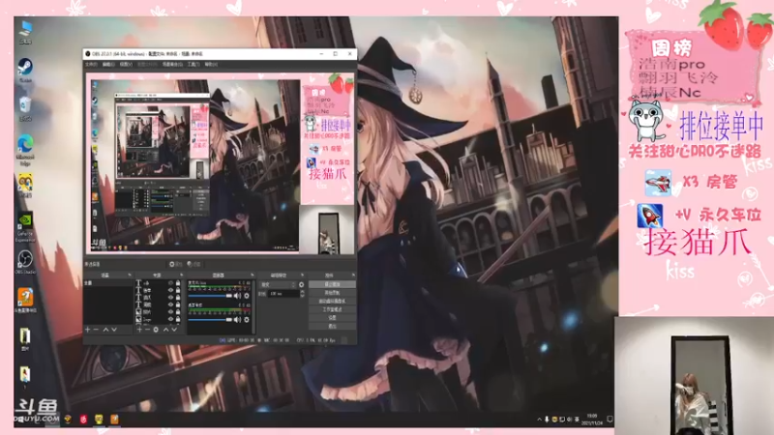Unlock the last image source with lock icon
Viewport: 774px width, 435px height.
178,319
